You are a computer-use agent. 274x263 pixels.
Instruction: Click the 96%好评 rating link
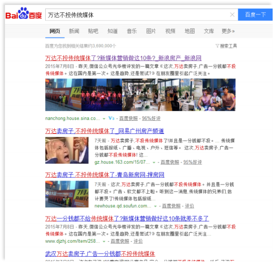(x=151, y=119)
